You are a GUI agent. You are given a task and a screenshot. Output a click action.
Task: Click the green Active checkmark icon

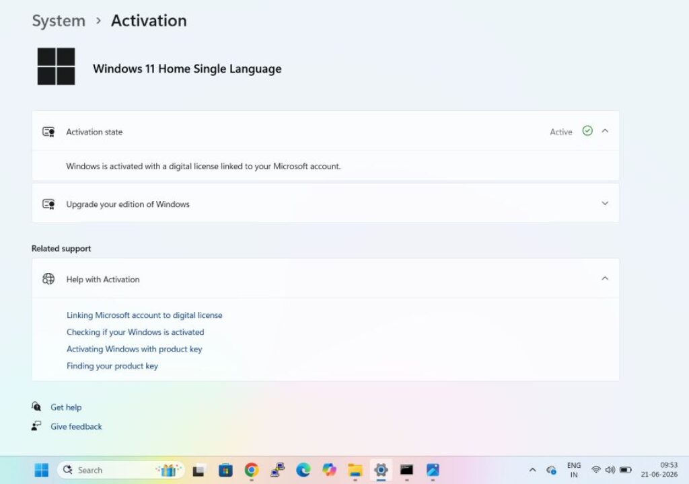pos(587,131)
